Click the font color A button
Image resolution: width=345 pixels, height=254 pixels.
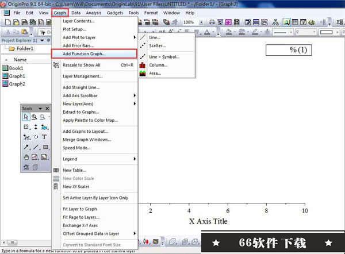[x=208, y=33]
